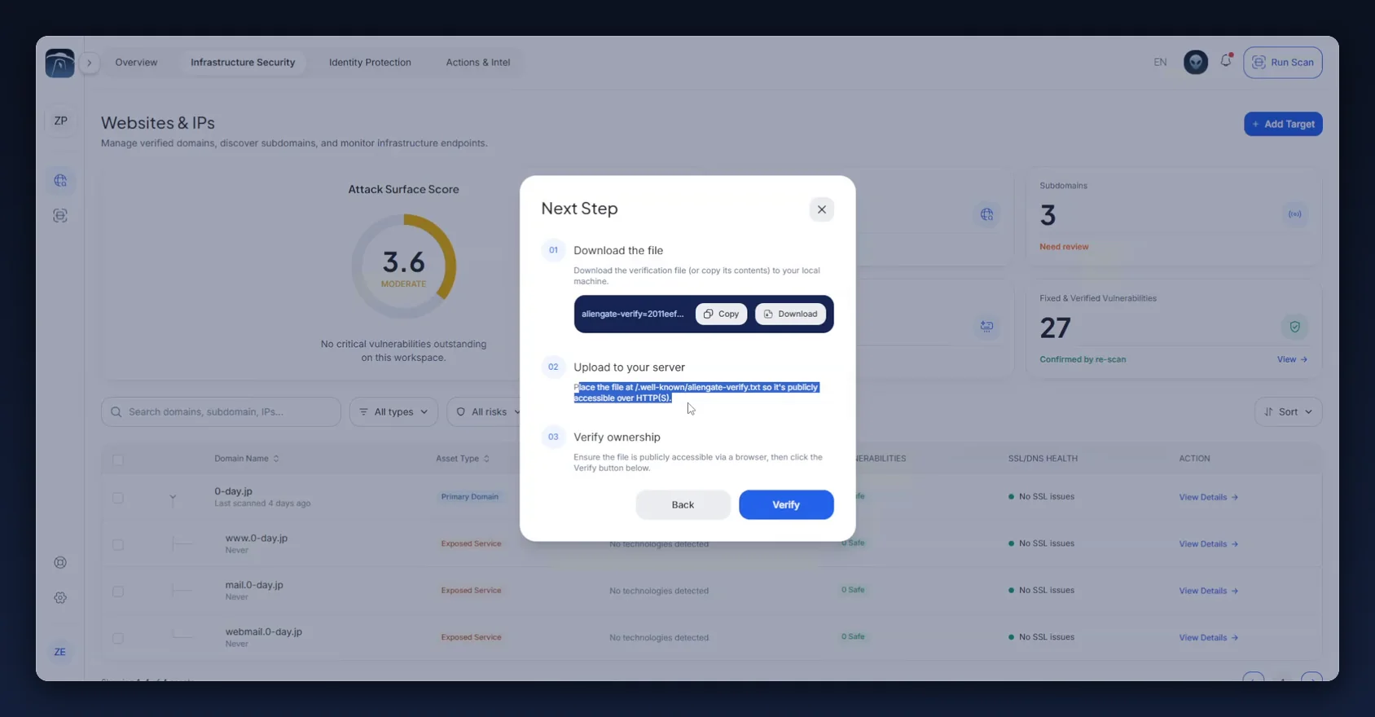Viewport: 1375px width, 717px height.
Task: Open the profile avatar in header
Action: click(x=1196, y=62)
